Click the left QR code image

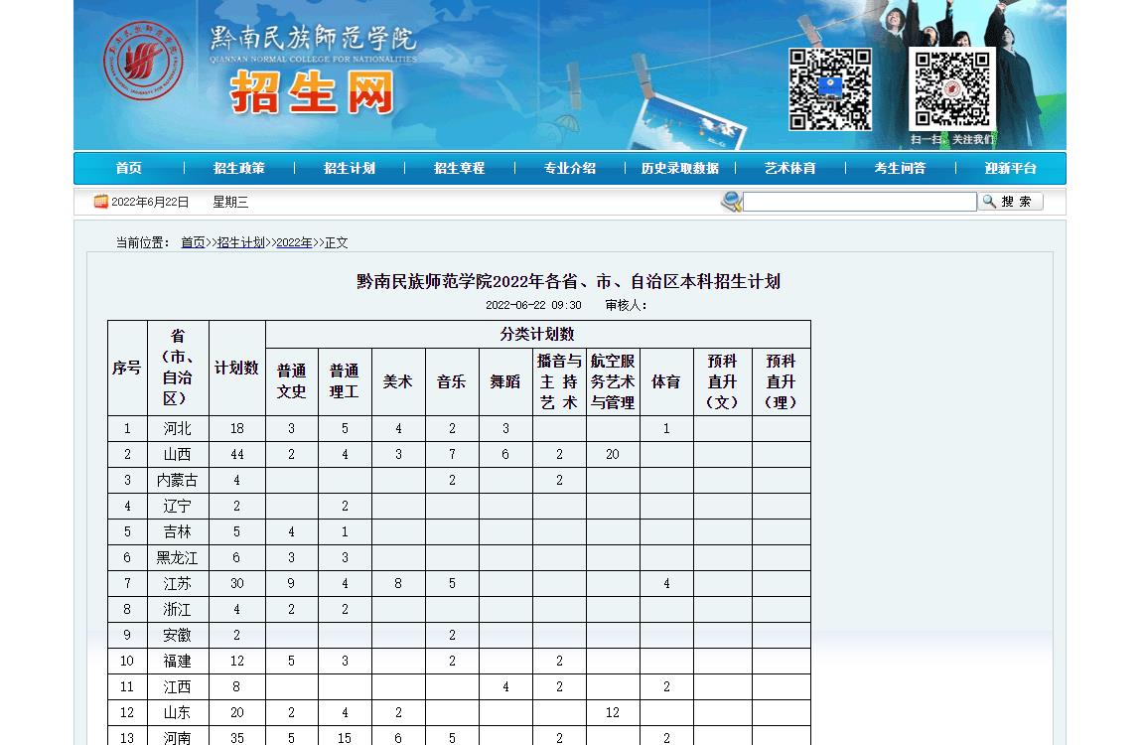pos(830,89)
